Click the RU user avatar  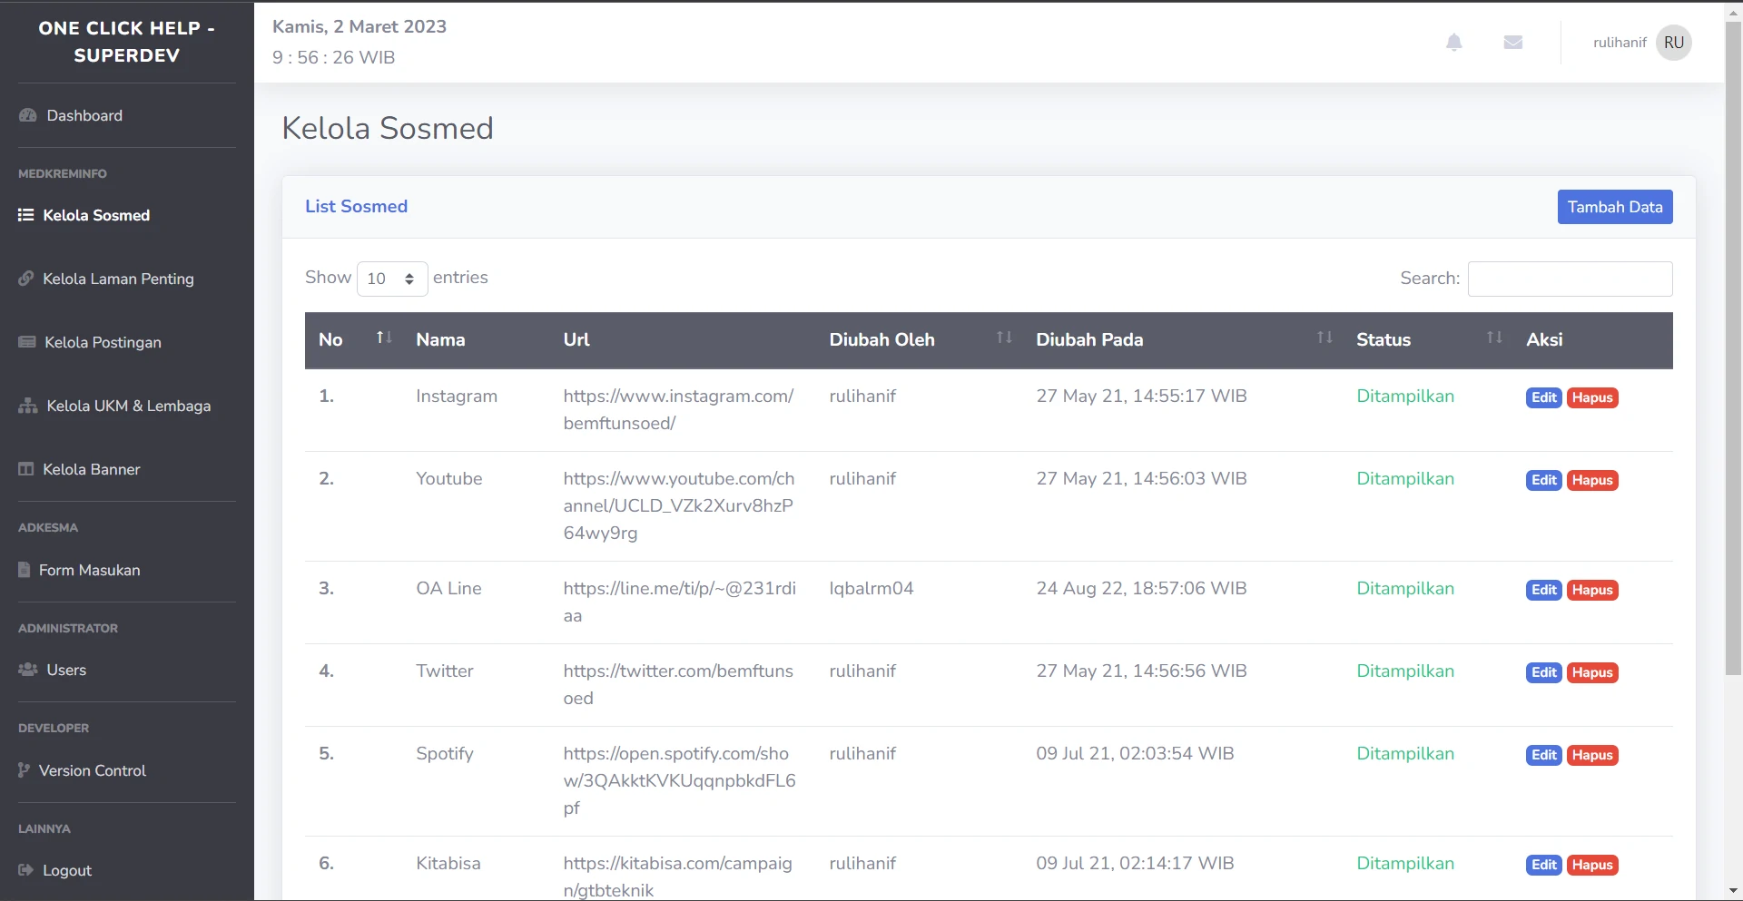pos(1673,43)
